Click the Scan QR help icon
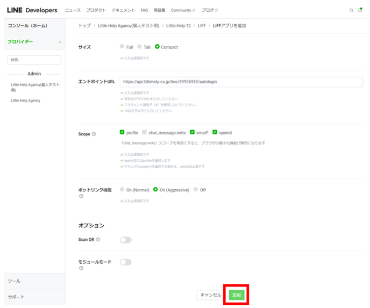 (x=98, y=240)
